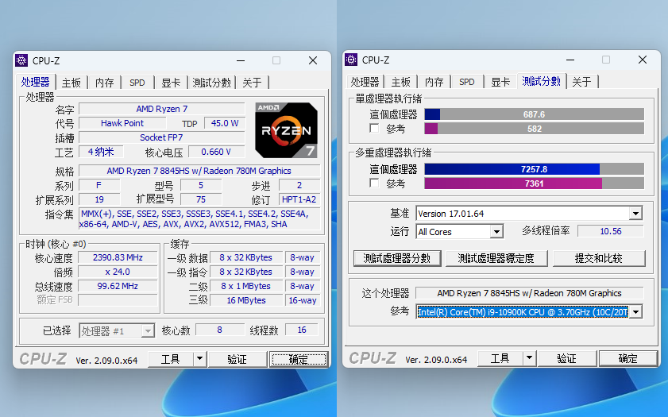Screen dimensions: 668x417
Task: Close the right CPU-Z window
Action: pyautogui.click(x=643, y=60)
